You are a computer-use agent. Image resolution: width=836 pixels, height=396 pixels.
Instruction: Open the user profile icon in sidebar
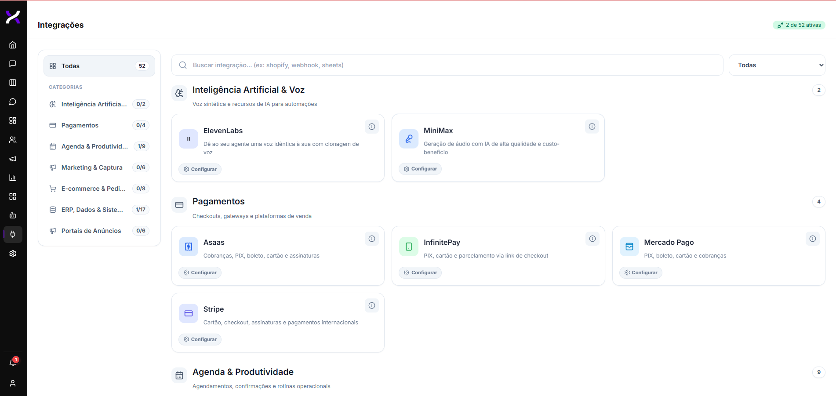13,383
